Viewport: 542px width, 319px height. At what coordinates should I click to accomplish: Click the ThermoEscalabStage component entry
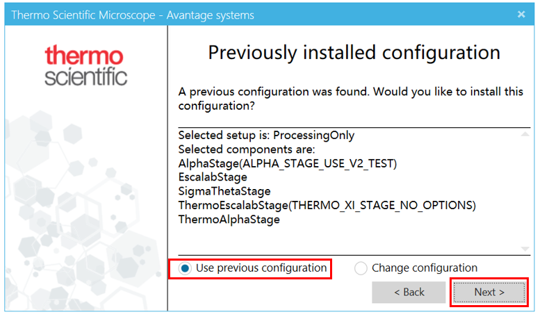[327, 205]
